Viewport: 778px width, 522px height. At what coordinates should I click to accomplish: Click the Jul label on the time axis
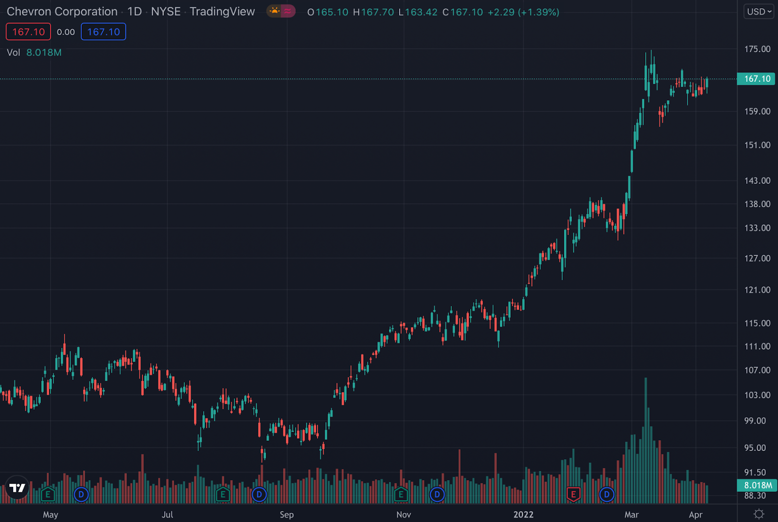point(167,514)
